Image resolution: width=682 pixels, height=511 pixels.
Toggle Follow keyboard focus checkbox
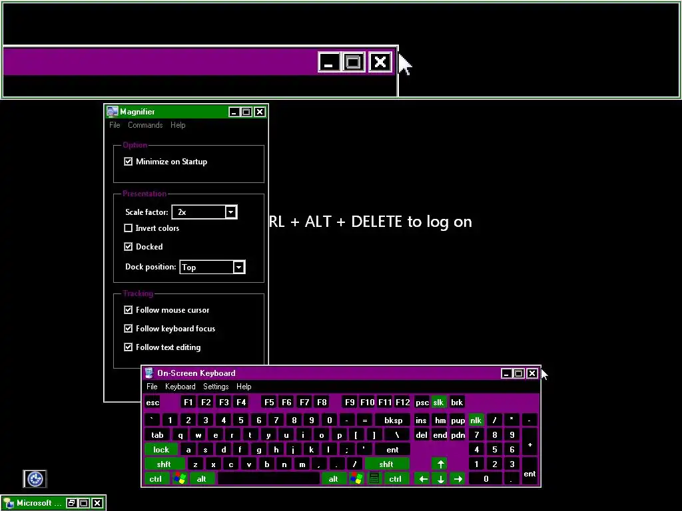tap(128, 329)
